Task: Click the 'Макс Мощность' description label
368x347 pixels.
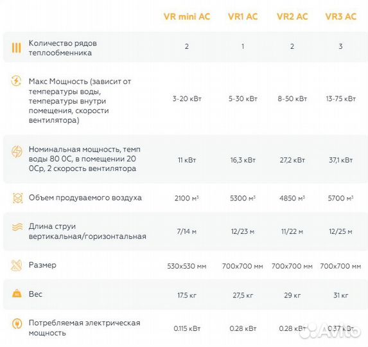Action: click(80, 101)
